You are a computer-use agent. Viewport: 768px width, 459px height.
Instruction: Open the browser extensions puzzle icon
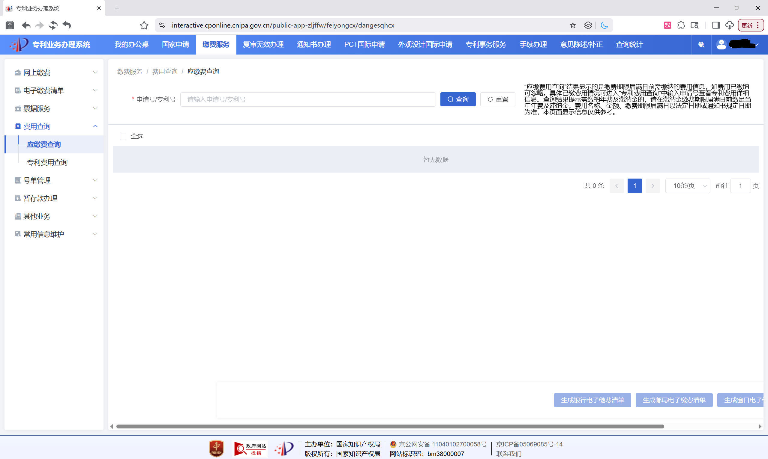[682, 25]
